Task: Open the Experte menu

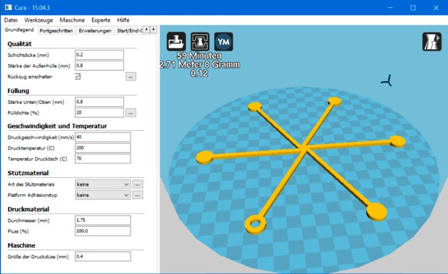Action: click(x=101, y=20)
